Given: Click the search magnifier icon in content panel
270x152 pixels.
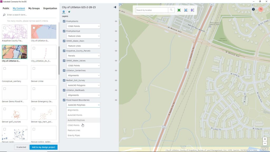Looking at the screenshot, I should pos(4,15).
